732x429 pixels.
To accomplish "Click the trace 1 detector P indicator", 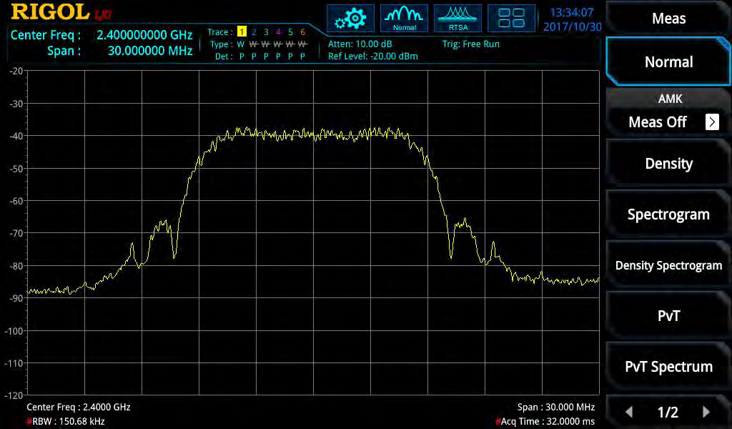I will (x=242, y=56).
